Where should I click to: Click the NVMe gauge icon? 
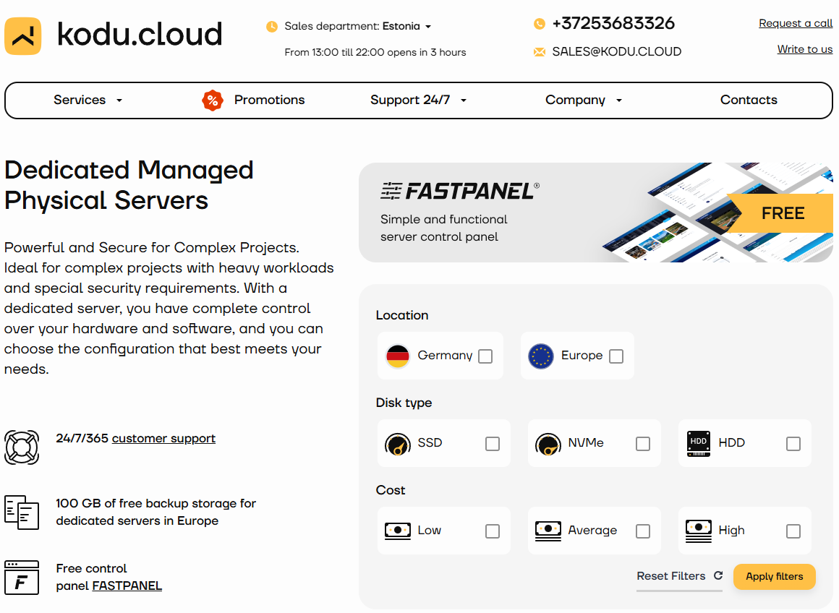pos(548,443)
